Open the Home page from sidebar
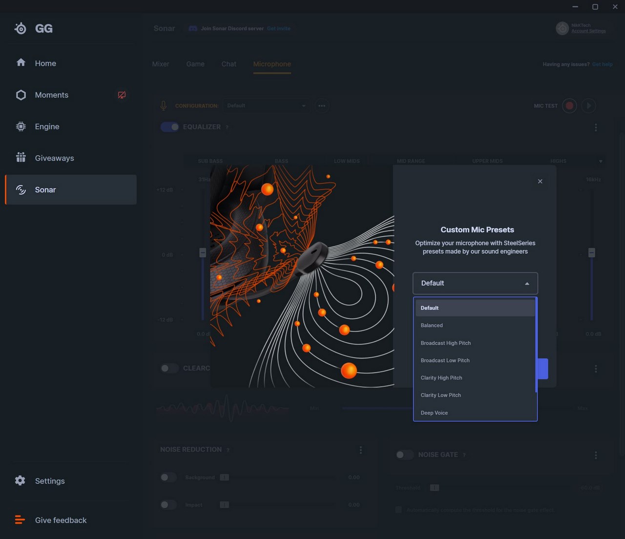This screenshot has height=539, width=625. click(x=71, y=63)
